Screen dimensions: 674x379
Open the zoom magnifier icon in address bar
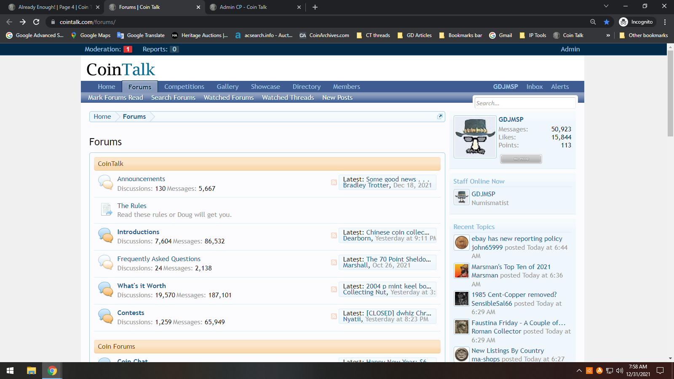[593, 22]
